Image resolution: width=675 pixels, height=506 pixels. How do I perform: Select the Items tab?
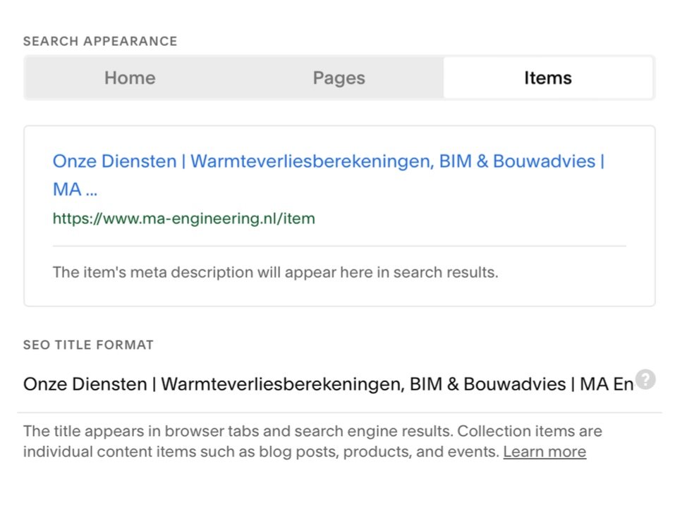548,78
